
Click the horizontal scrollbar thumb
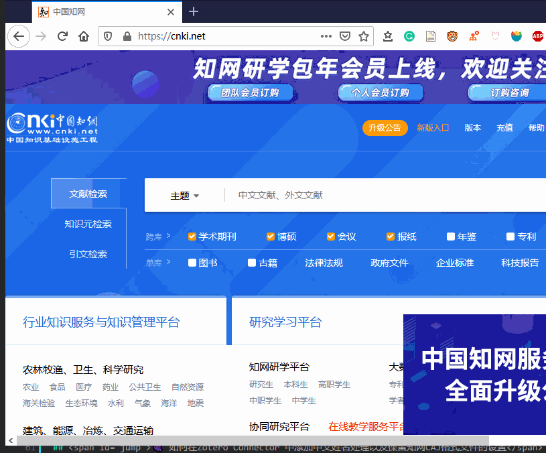[x=253, y=440]
